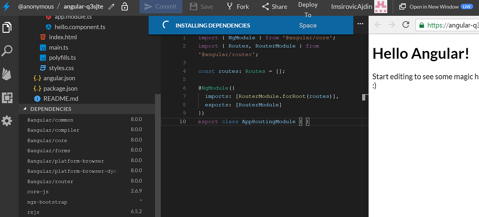The image size is (479, 217).
Task: Collapse the DEPENDENCIES section
Action: (25, 109)
